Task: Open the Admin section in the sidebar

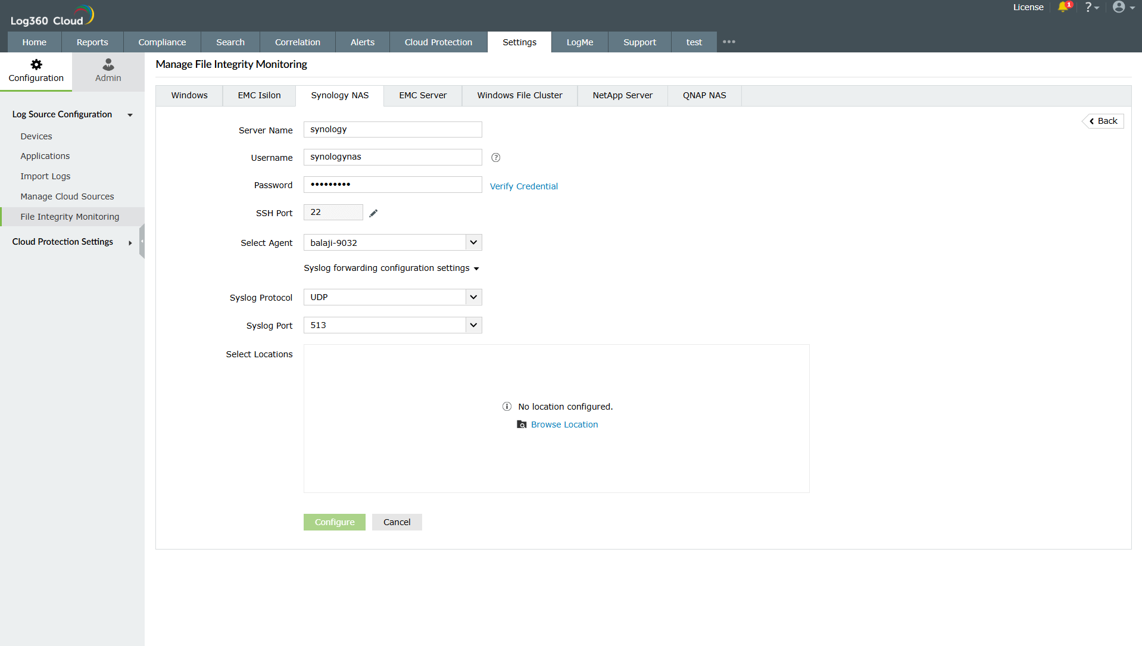Action: pyautogui.click(x=107, y=71)
